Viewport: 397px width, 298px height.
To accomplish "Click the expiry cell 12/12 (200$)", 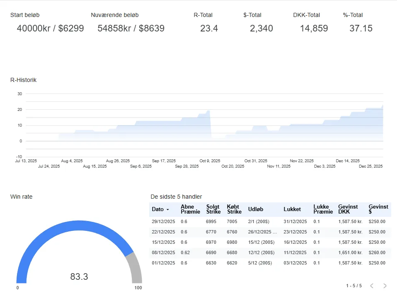I will tap(261, 253).
